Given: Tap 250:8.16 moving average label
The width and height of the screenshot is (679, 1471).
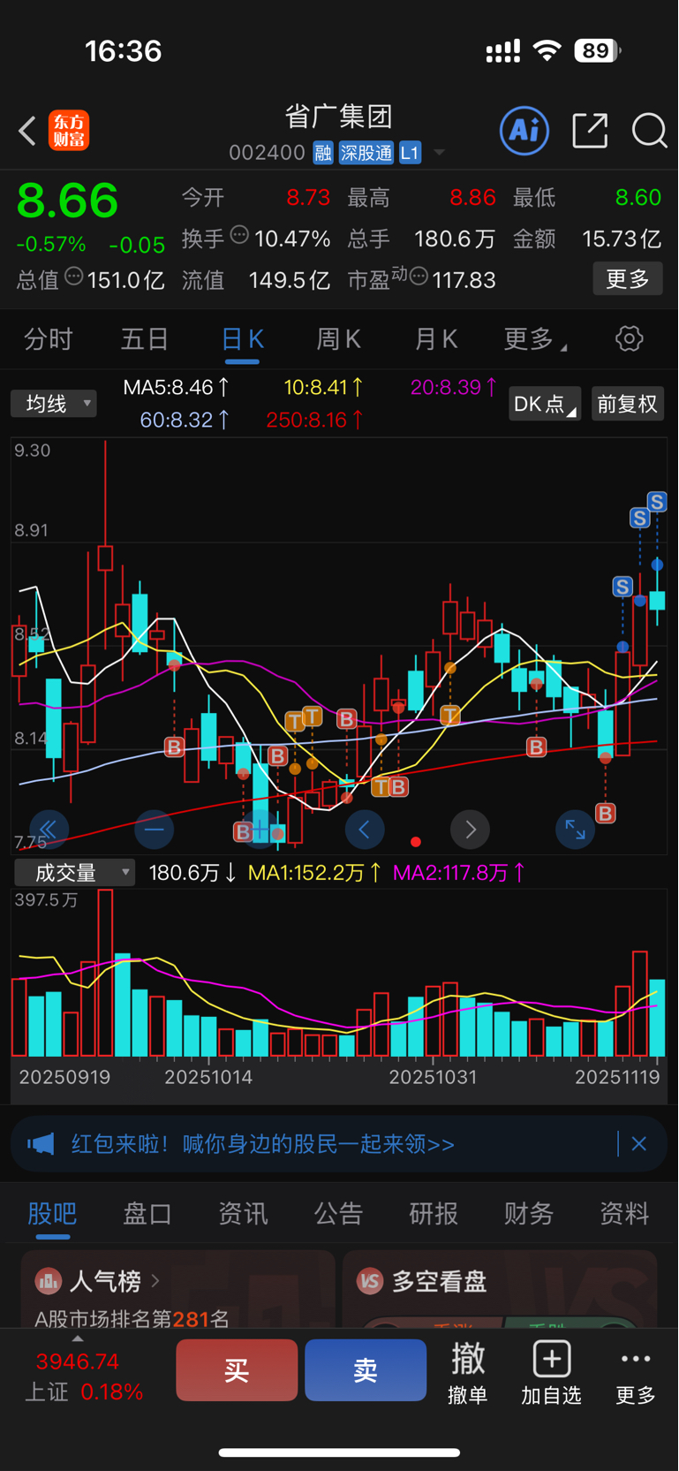Looking at the screenshot, I should [x=315, y=420].
